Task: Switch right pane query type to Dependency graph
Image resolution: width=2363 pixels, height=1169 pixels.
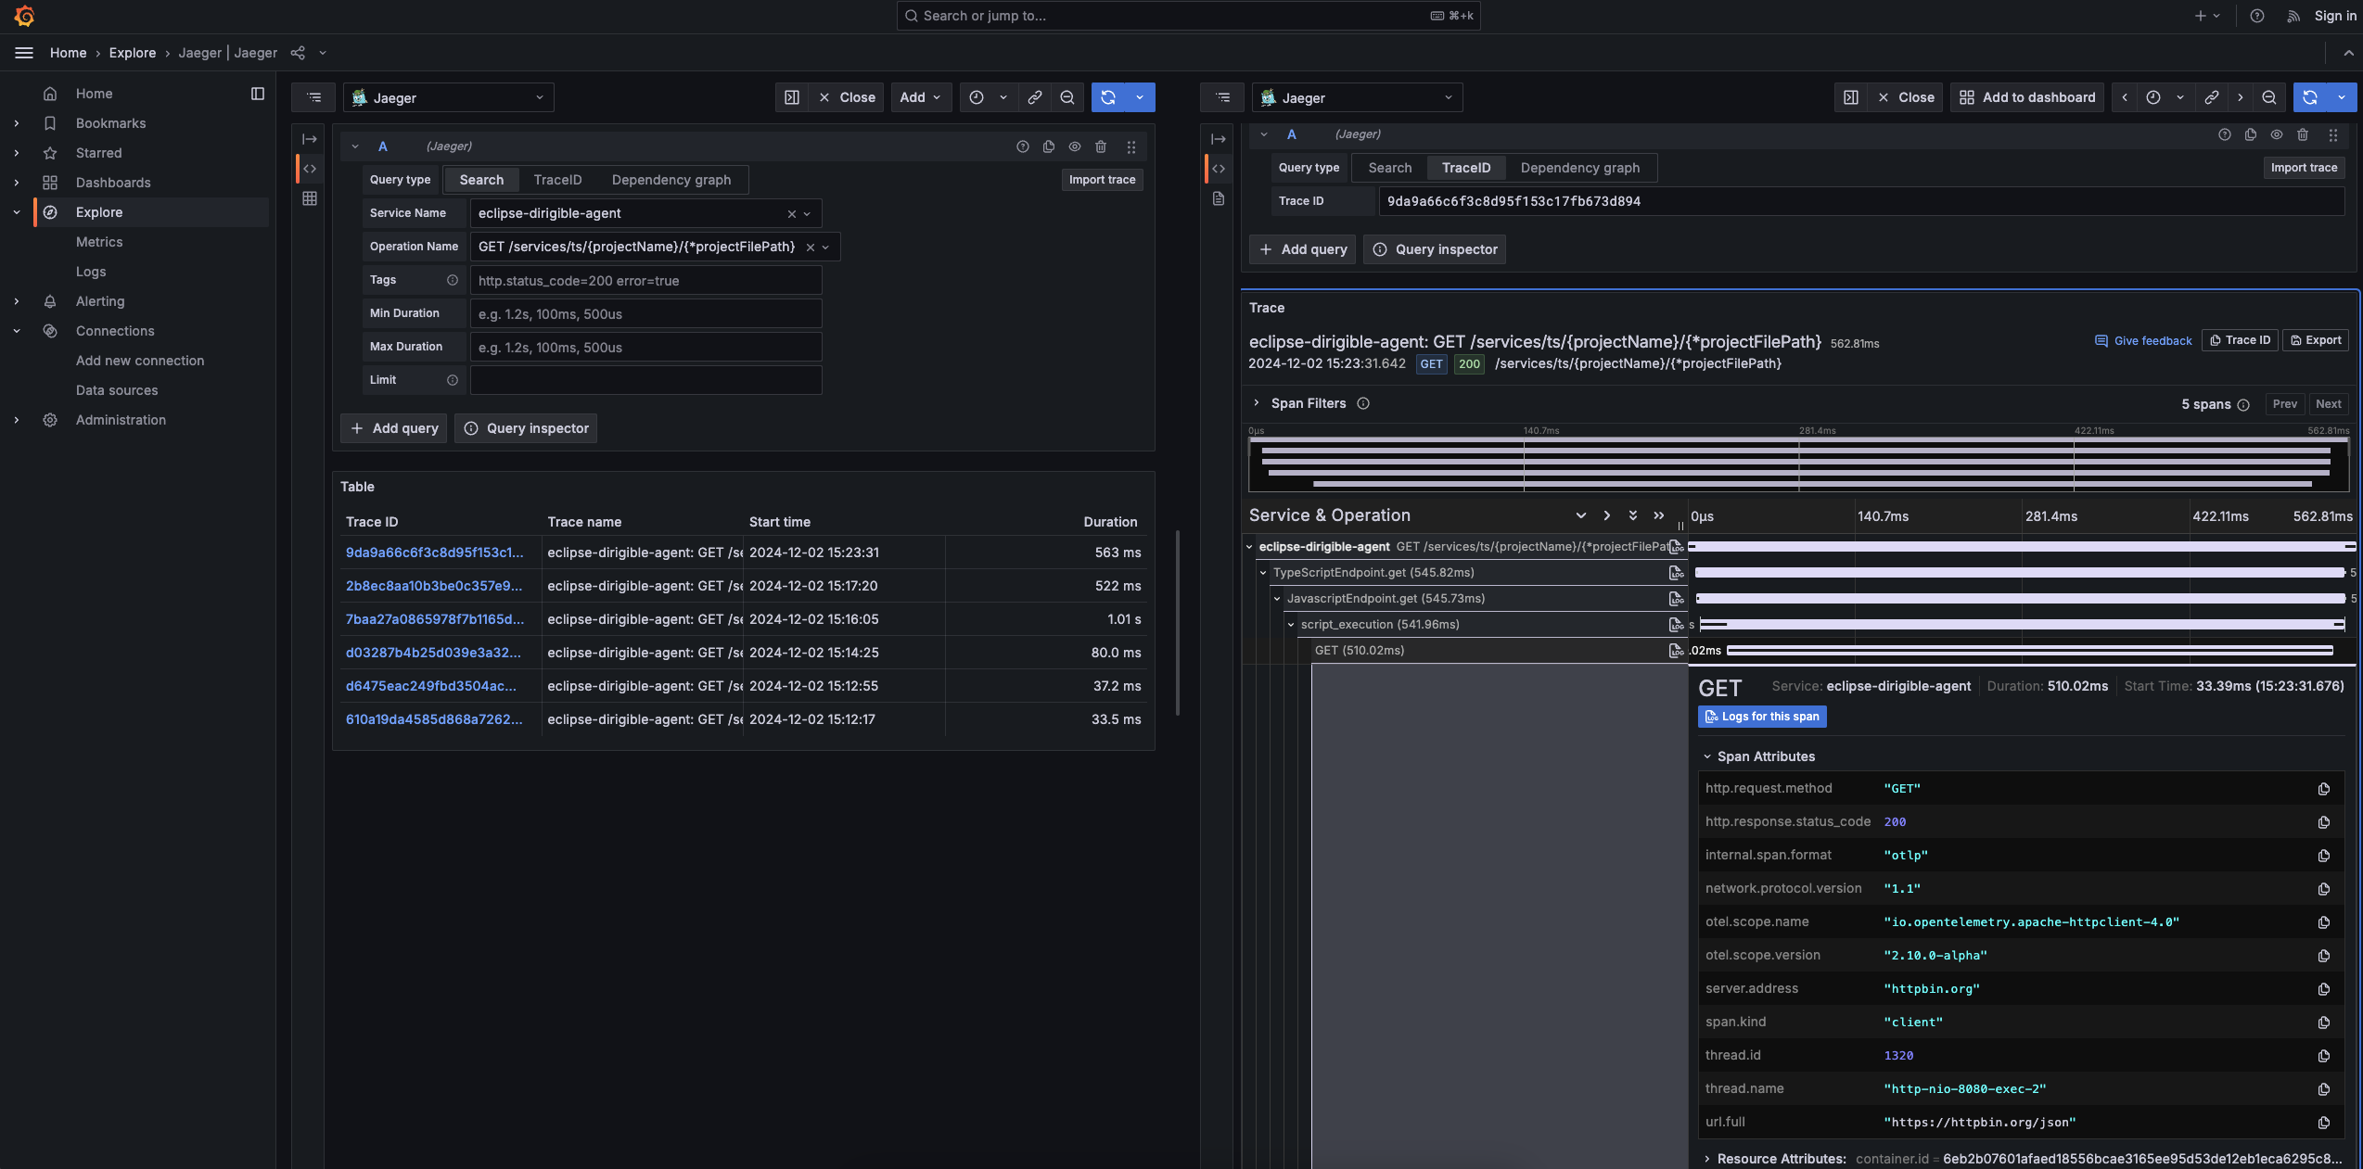Action: click(x=1580, y=168)
